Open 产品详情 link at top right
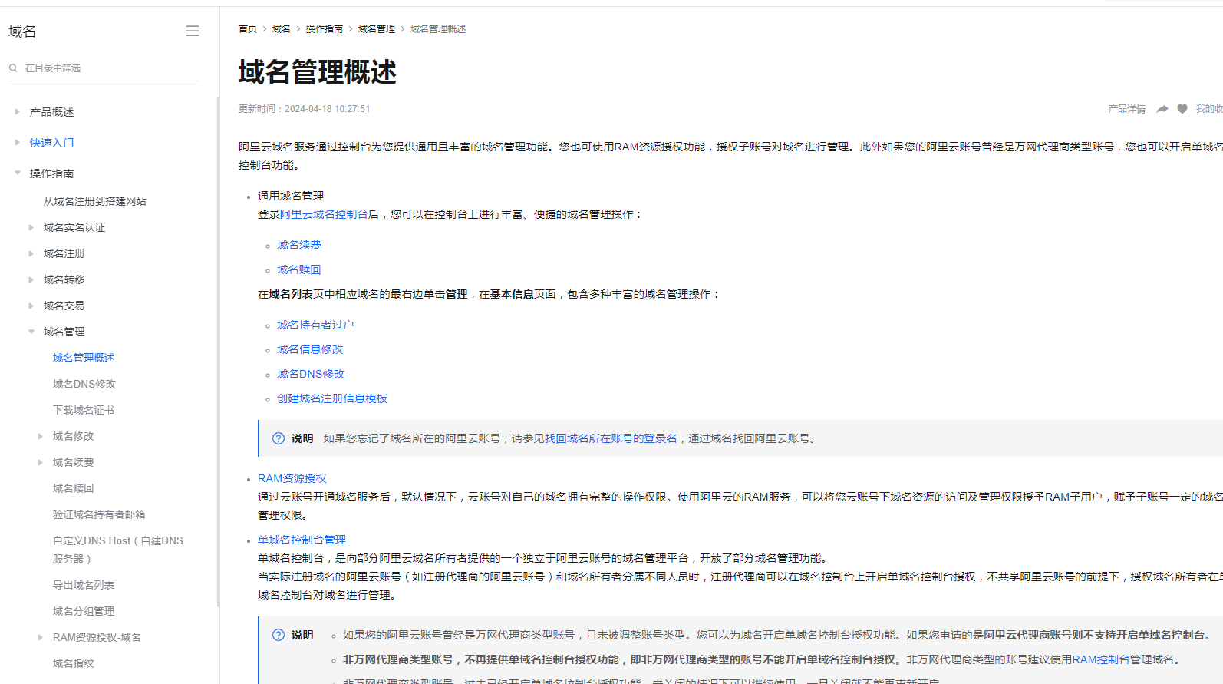The width and height of the screenshot is (1223, 684). [x=1127, y=109]
